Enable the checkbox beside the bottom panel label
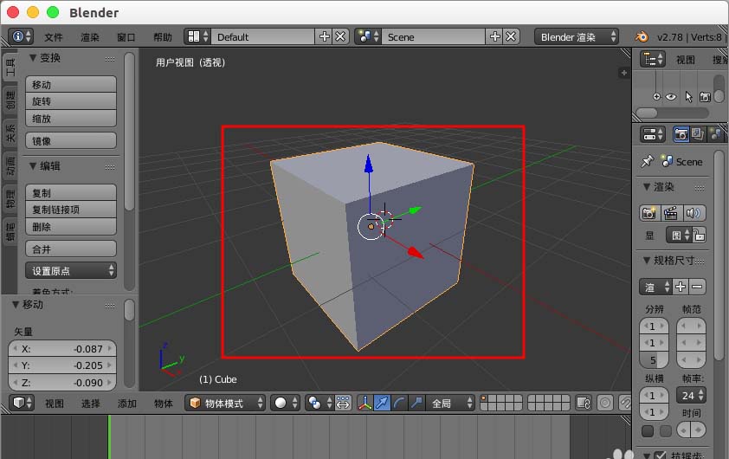The width and height of the screenshot is (729, 459). pyautogui.click(x=660, y=456)
